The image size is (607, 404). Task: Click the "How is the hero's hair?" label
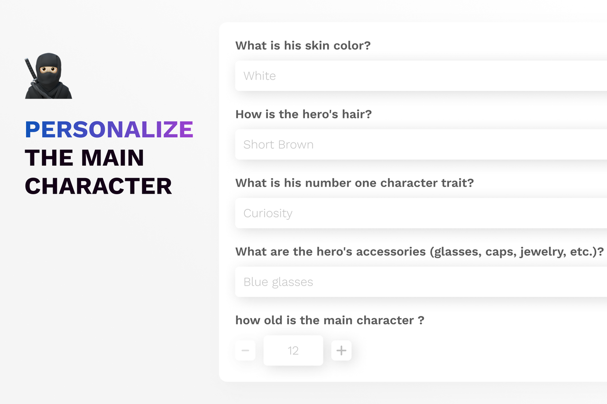click(x=303, y=115)
